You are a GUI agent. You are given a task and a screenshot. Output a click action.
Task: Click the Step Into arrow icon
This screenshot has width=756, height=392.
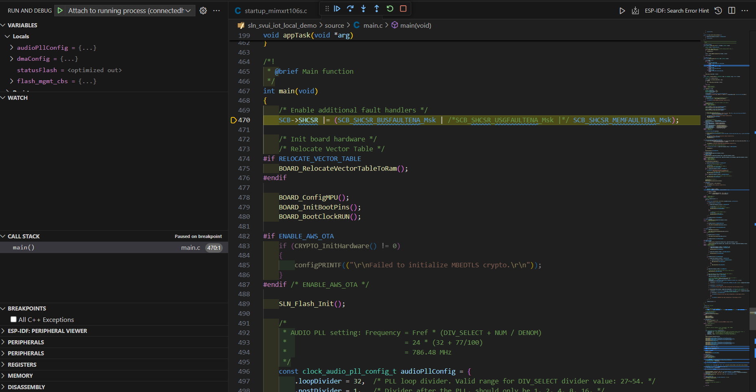coord(364,9)
